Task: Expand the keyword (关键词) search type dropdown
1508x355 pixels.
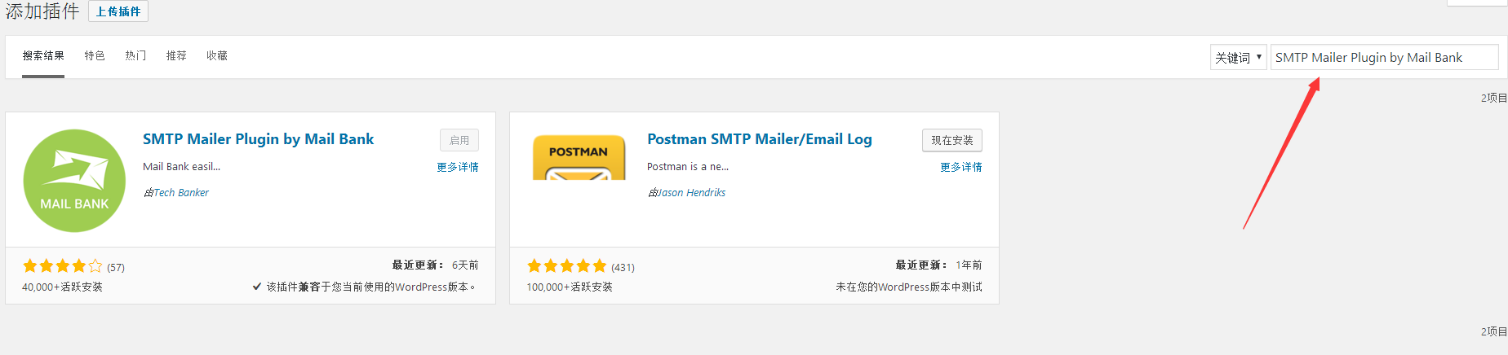Action: pos(1238,57)
